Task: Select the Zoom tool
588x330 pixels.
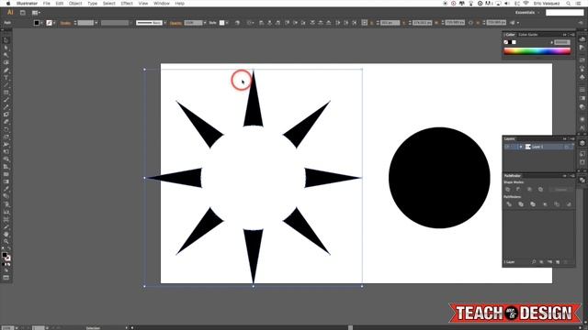Action: (6, 242)
